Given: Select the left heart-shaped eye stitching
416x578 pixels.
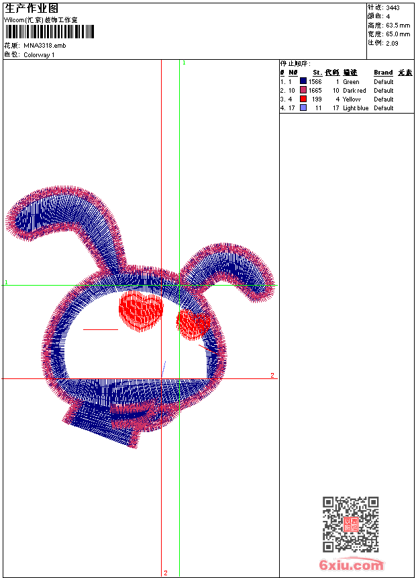Looking at the screenshot, I should tap(141, 311).
